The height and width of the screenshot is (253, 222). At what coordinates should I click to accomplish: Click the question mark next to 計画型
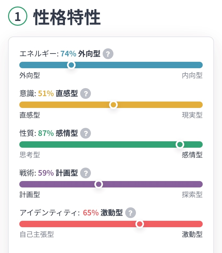pyautogui.click(x=86, y=173)
